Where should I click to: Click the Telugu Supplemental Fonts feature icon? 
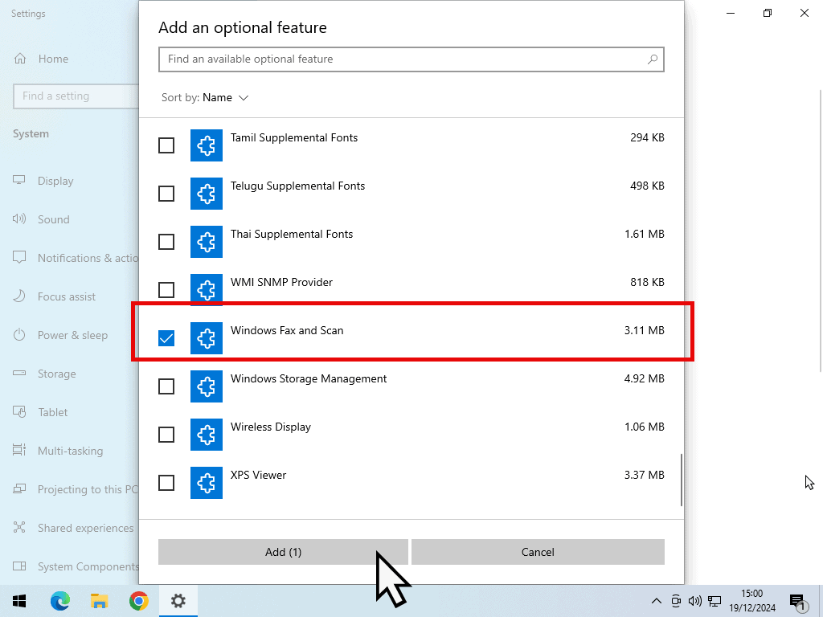pos(207,194)
